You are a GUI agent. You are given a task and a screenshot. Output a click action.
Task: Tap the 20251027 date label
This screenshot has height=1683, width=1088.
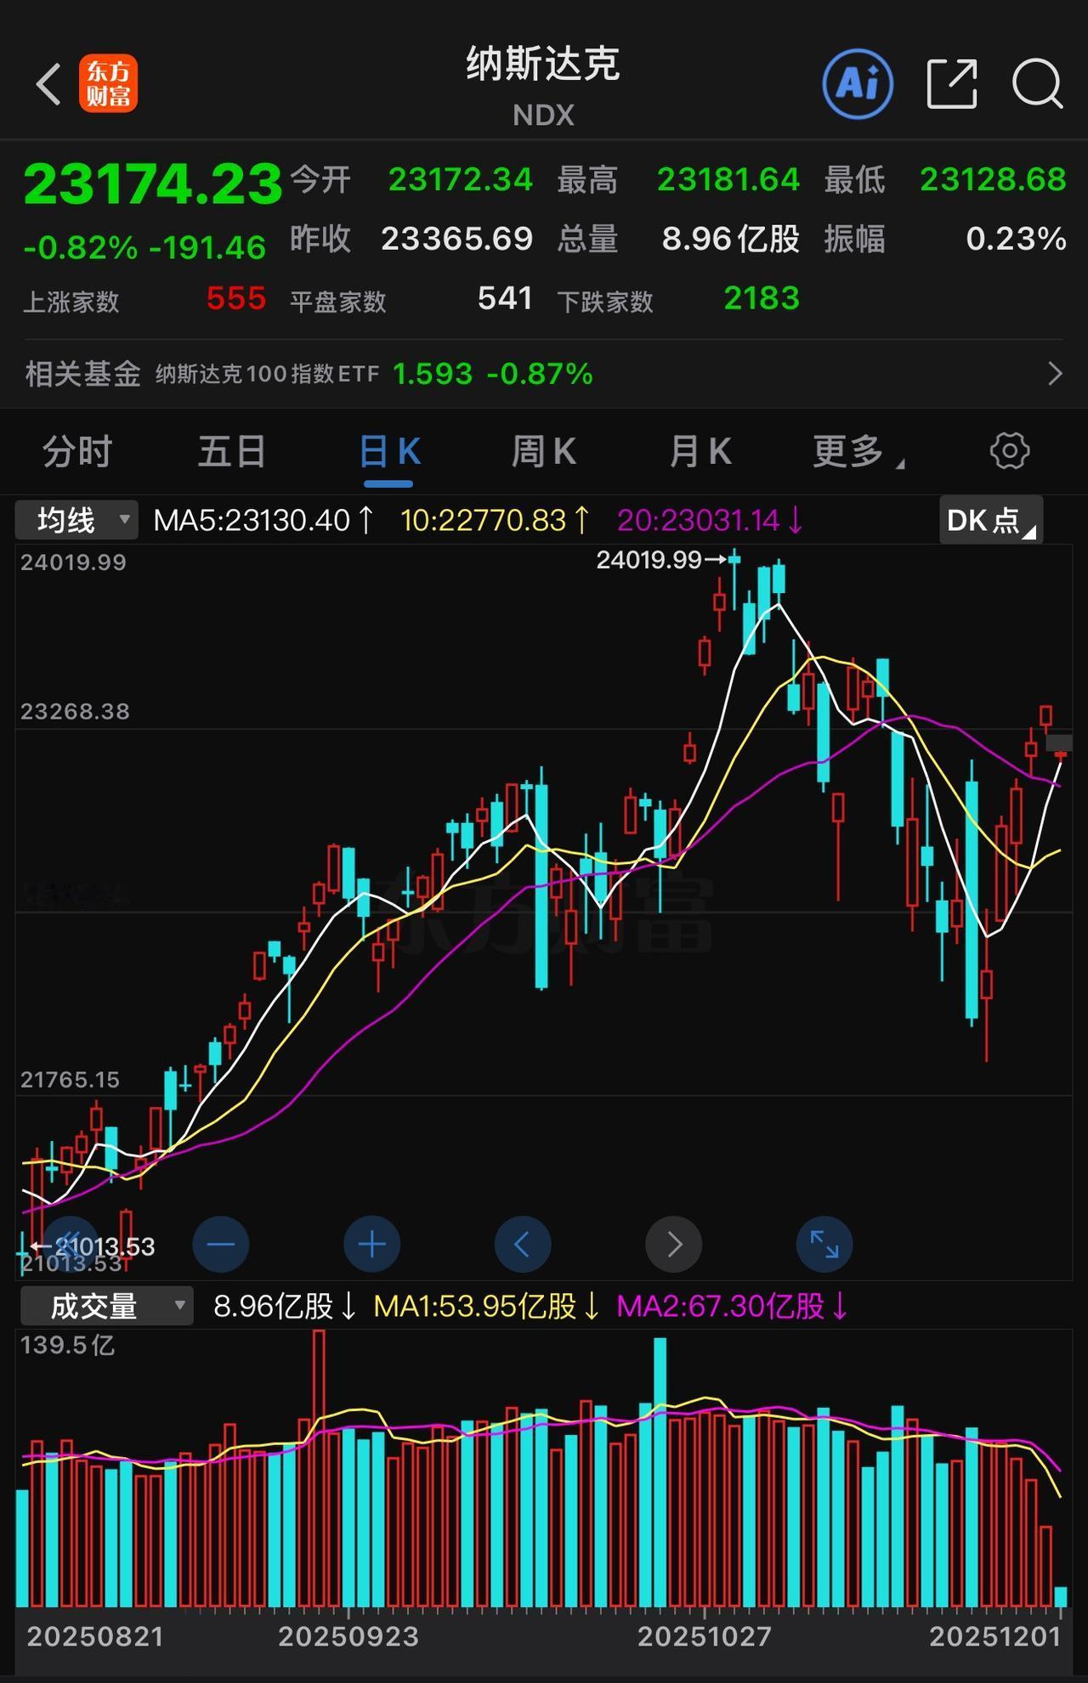coord(705,1637)
